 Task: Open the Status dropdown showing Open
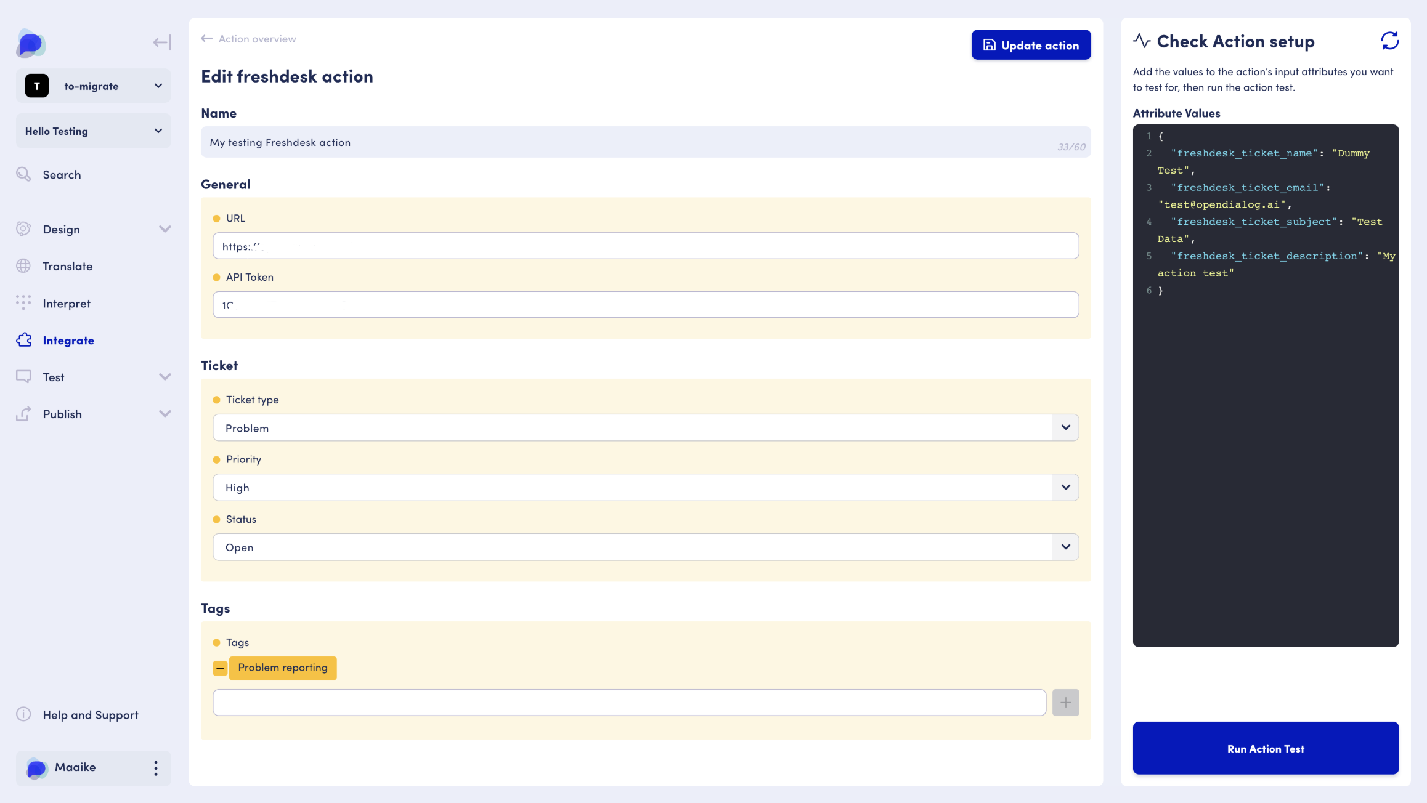click(x=645, y=547)
